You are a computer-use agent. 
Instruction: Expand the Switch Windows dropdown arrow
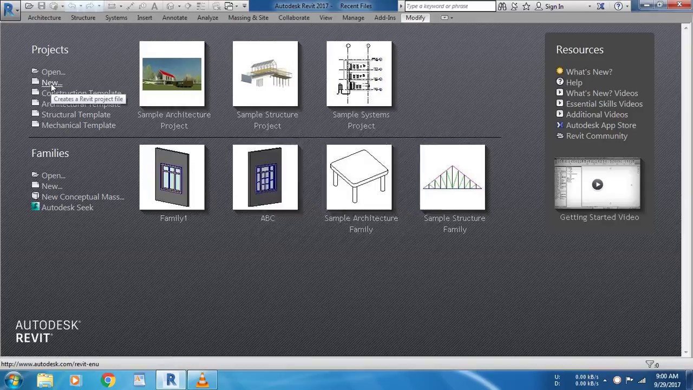point(237,6)
